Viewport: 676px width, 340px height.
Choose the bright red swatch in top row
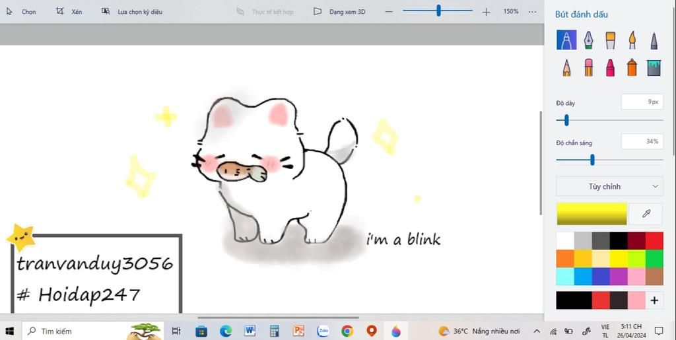654,241
